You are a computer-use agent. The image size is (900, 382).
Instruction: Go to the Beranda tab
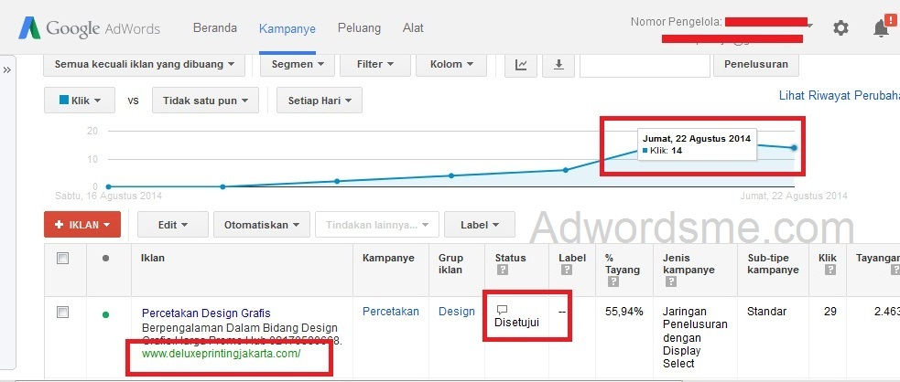[x=214, y=27]
